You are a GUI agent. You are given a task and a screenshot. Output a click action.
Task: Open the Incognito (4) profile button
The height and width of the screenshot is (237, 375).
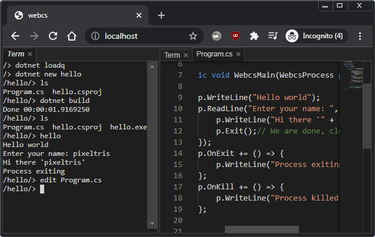316,36
